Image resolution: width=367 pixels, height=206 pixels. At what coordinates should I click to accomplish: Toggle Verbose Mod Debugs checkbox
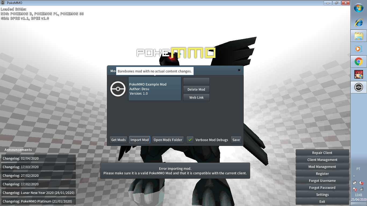[x=190, y=140]
